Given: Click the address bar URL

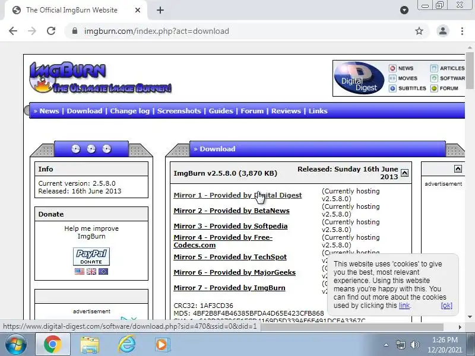Looking at the screenshot, I should pos(156,31).
